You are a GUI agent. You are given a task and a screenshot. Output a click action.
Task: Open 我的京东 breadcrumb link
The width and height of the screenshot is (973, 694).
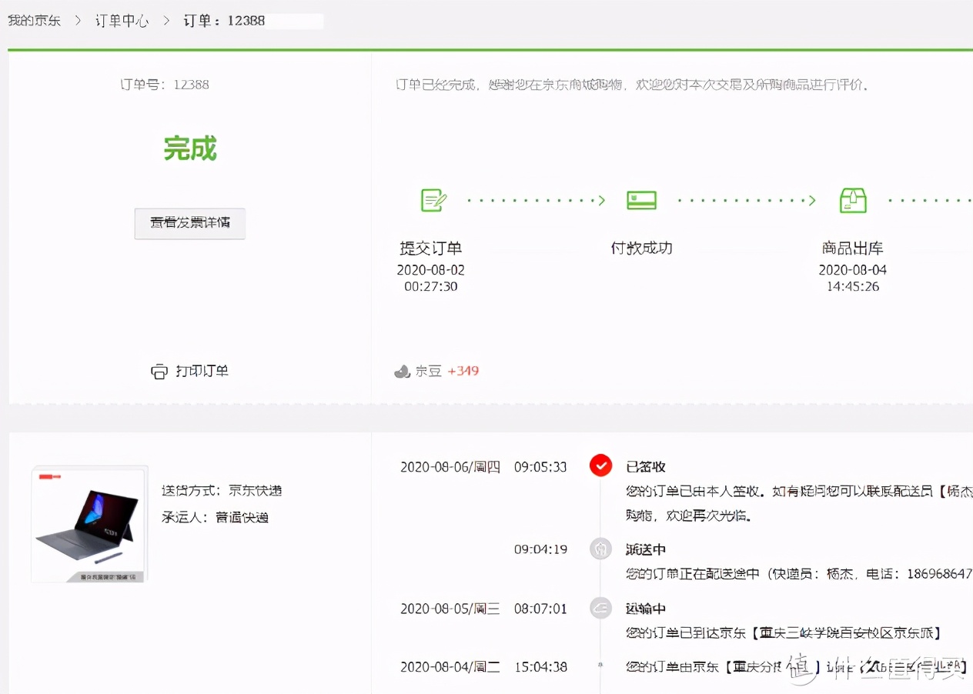coord(34,21)
